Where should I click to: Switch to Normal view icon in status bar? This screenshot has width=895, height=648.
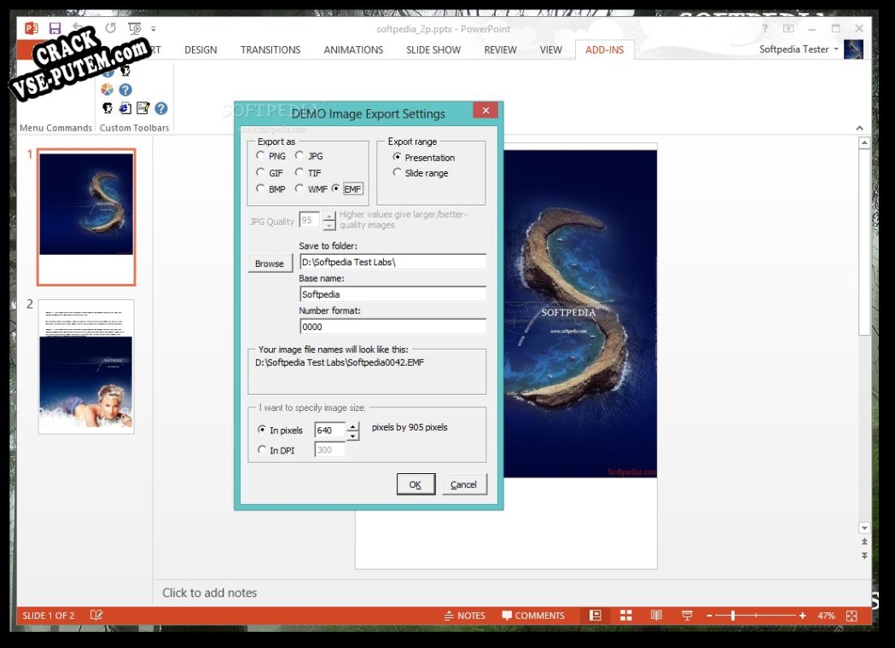coord(596,616)
